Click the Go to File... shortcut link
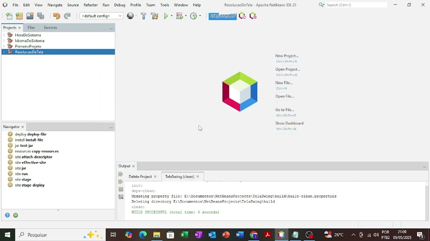Screen dimensions: 430x241 tap(285, 110)
